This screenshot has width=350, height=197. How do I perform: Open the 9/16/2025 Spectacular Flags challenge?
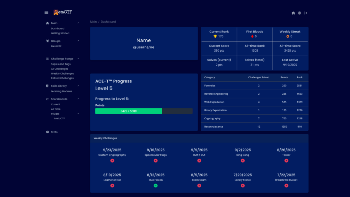pyautogui.click(x=156, y=152)
